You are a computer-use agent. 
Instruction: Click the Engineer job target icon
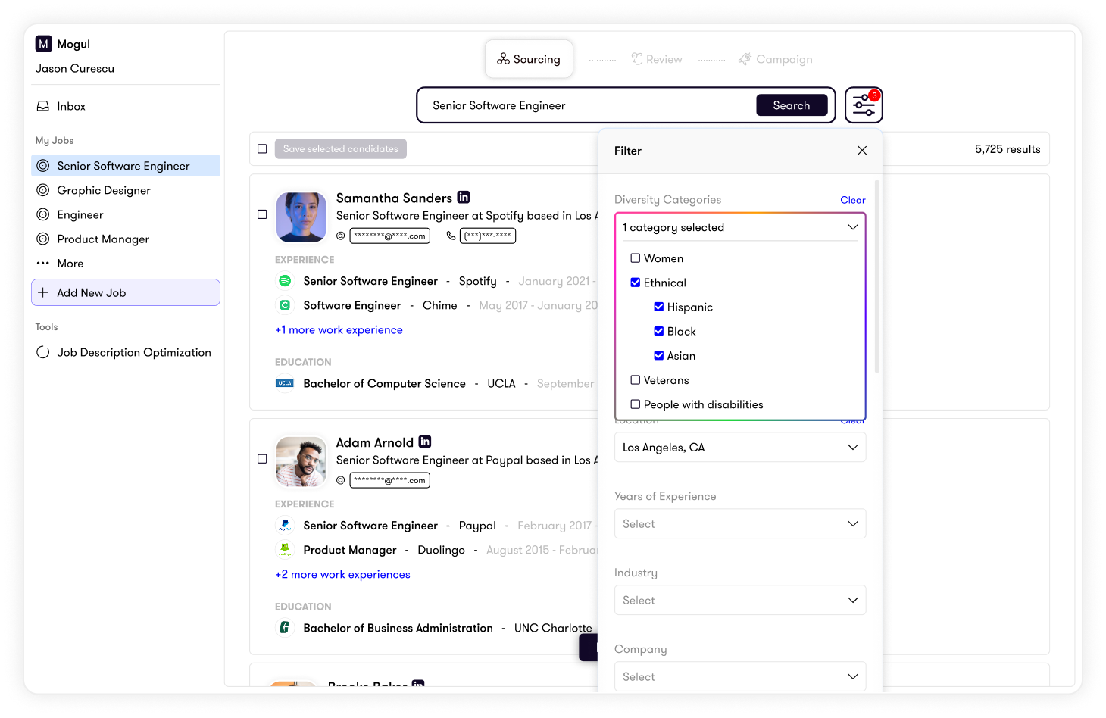tap(43, 214)
